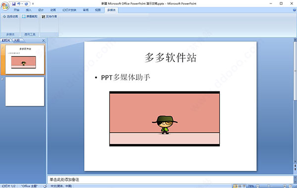
Task: Minimize the PowerPoint window
Action: pyautogui.click(x=271, y=3)
